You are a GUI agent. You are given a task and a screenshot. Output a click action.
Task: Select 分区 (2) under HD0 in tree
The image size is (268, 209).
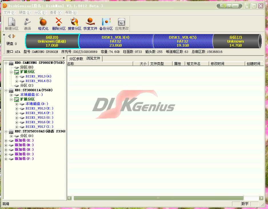[x=27, y=85]
